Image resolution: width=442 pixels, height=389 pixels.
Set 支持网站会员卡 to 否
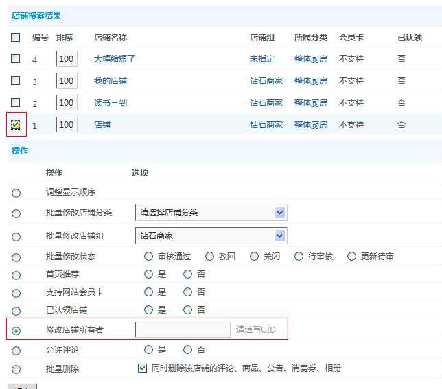click(x=187, y=292)
